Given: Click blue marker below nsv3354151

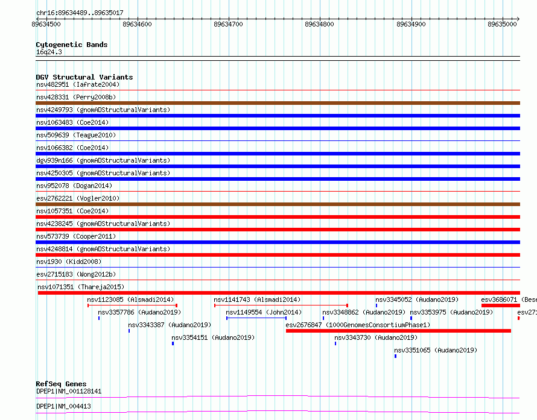Looking at the screenshot, I should (x=173, y=343).
